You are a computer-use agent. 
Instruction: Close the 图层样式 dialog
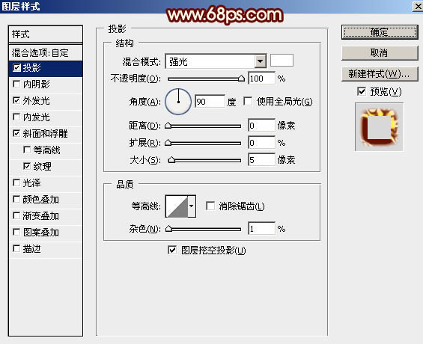tap(418, 6)
